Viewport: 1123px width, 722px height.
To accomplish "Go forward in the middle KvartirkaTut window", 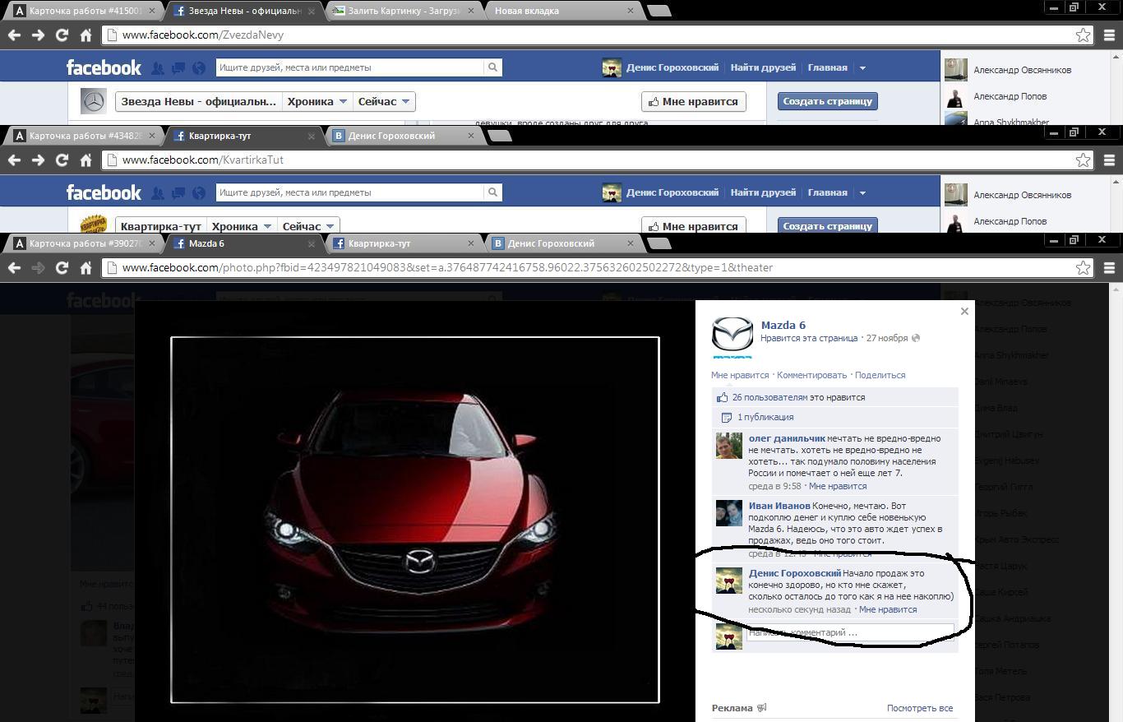I will coord(38,160).
